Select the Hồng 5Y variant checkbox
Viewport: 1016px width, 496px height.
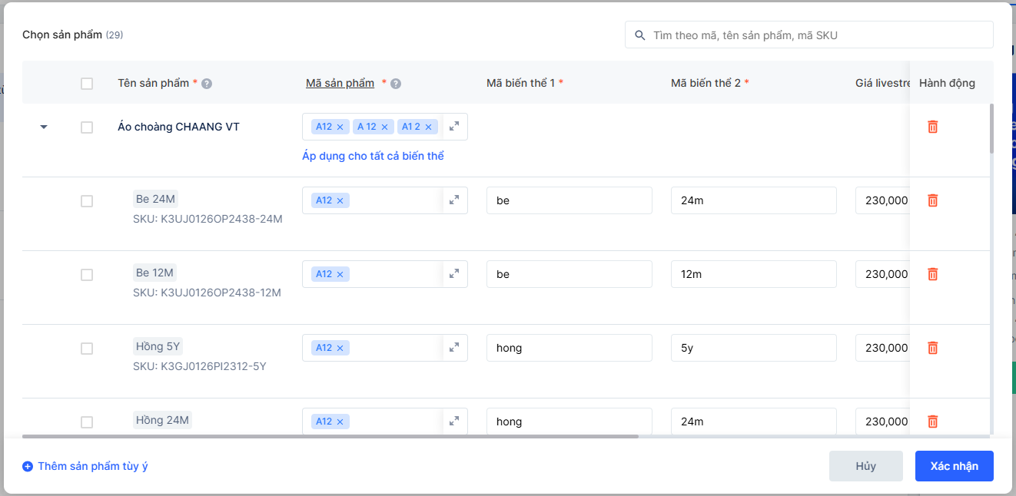[87, 349]
